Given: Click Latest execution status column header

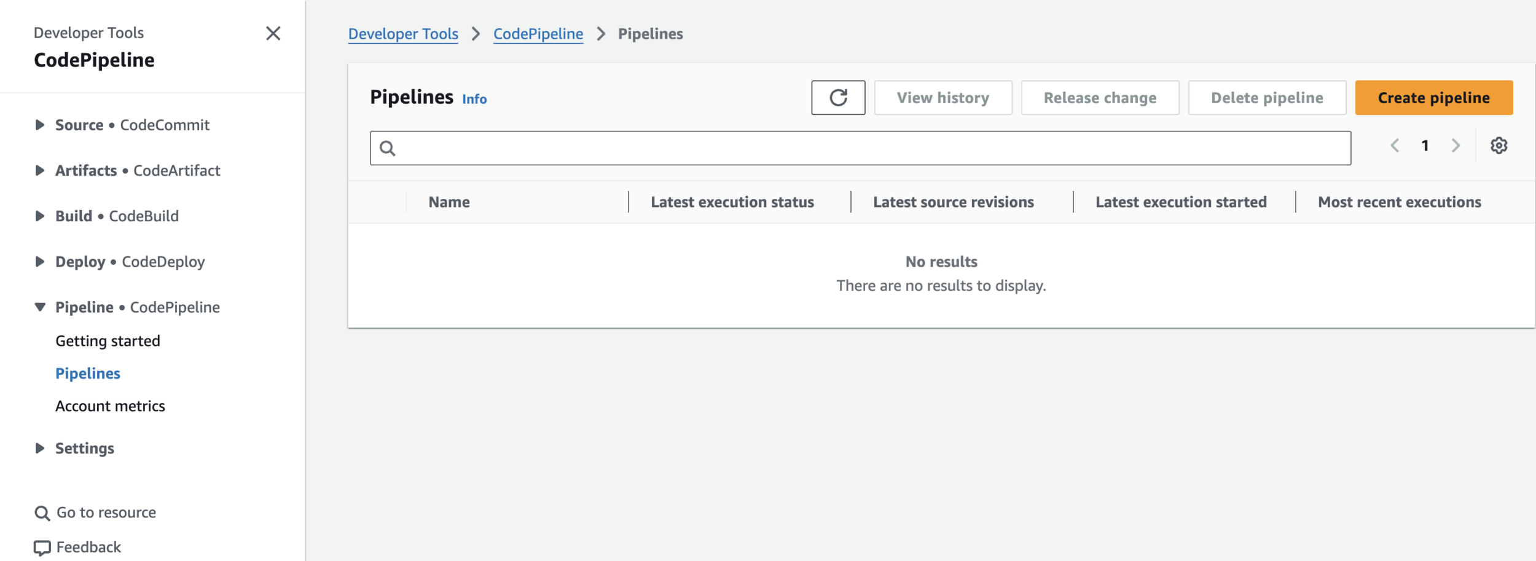Looking at the screenshot, I should pos(732,202).
